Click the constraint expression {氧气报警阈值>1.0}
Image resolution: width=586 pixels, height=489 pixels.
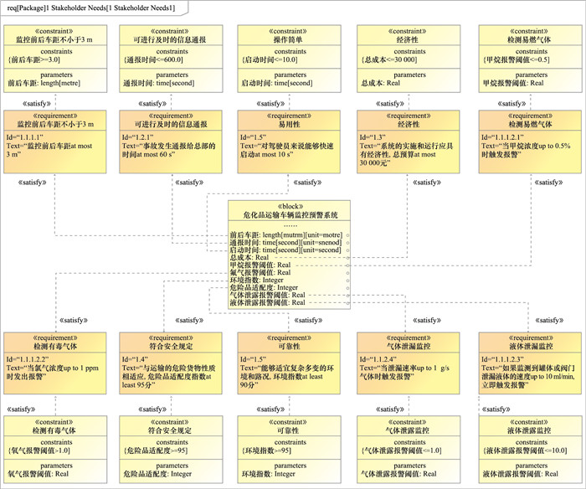click(x=39, y=450)
